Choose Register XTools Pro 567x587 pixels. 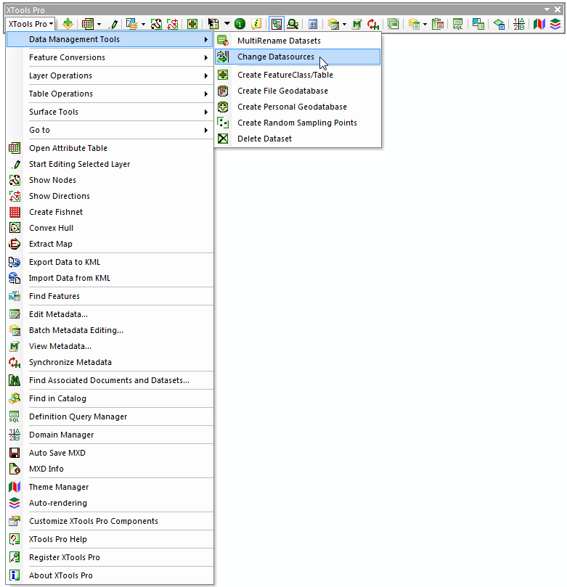(110, 557)
